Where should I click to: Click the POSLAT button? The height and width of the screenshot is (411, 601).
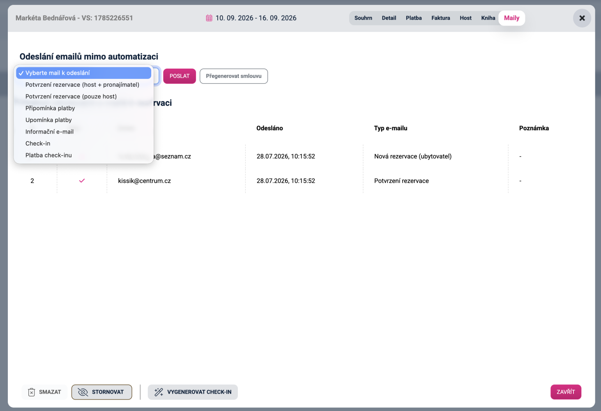(x=180, y=76)
